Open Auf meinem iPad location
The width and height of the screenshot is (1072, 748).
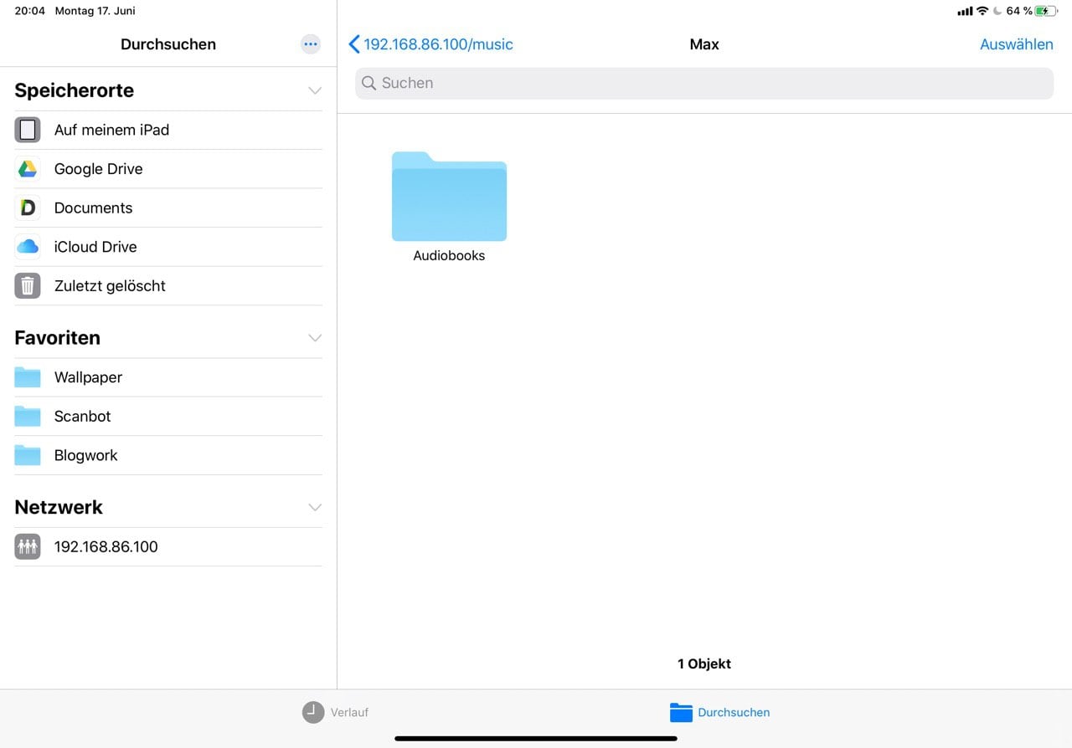[x=168, y=130]
